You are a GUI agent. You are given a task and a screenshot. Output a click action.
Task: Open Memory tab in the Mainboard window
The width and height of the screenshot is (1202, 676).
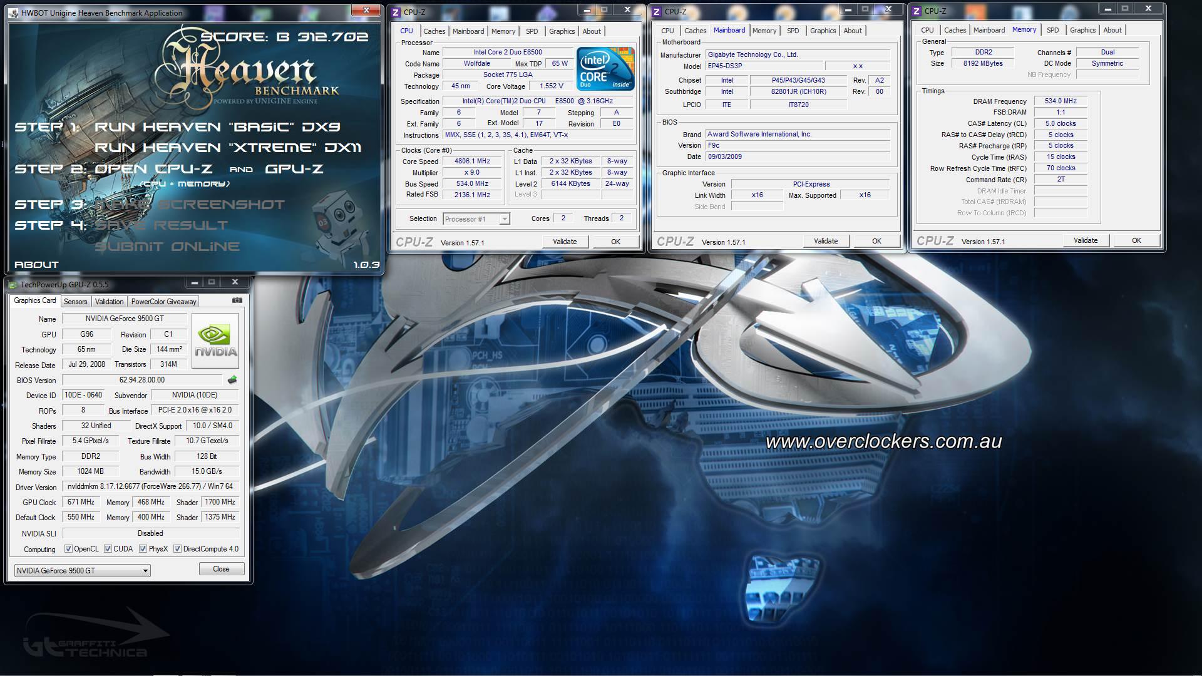click(764, 31)
